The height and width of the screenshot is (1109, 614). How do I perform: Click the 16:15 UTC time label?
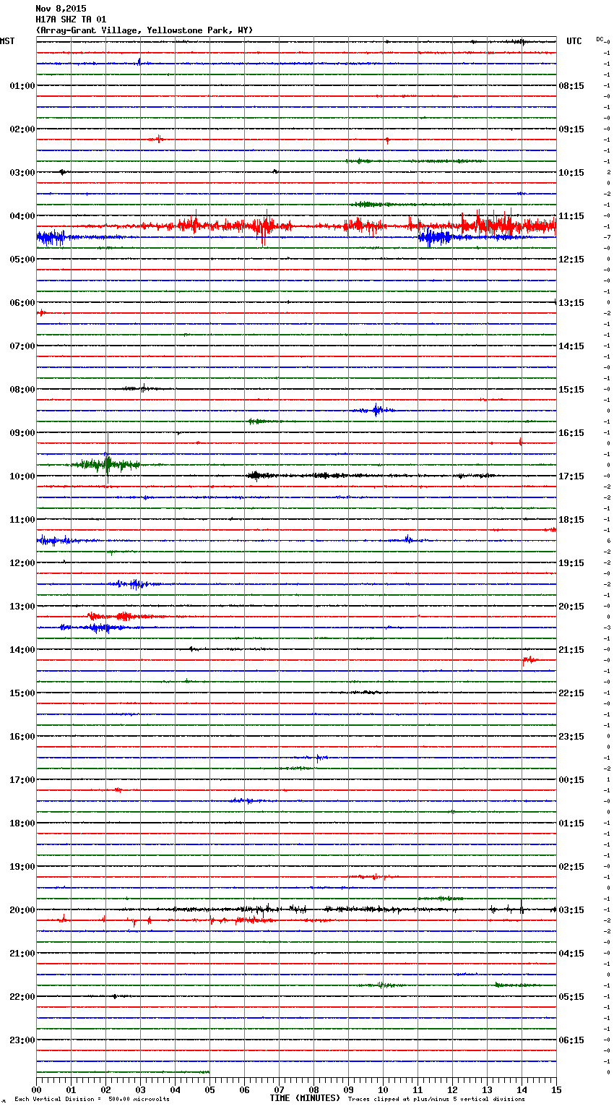[x=571, y=433]
